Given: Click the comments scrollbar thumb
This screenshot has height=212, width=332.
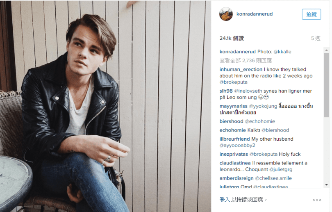Looking at the screenshot, I should [x=326, y=85].
